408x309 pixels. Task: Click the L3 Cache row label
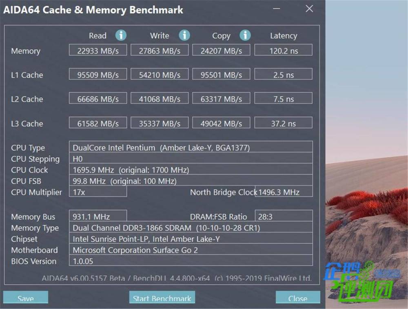(x=27, y=124)
